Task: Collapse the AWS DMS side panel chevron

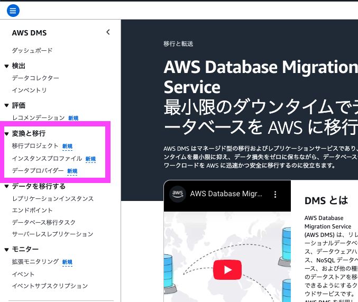Action: coord(108,32)
